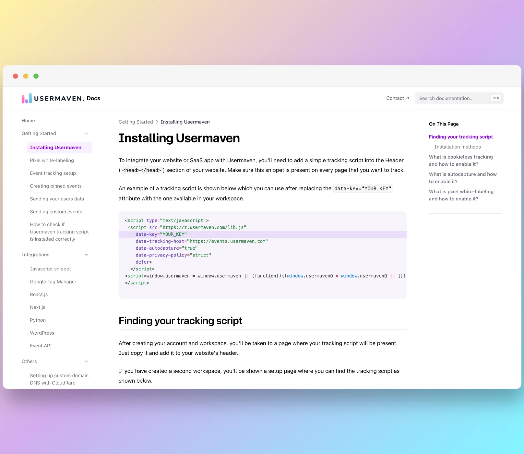Open Pixel white-labeling page
The height and width of the screenshot is (454, 524).
tap(52, 161)
